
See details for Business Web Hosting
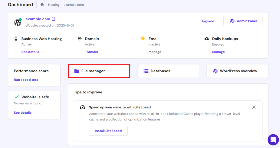30,52
